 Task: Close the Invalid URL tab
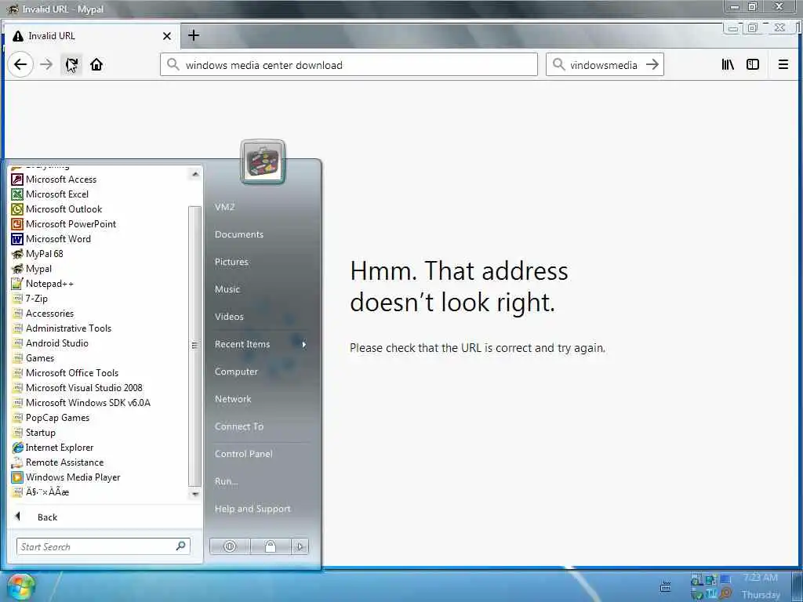click(x=166, y=36)
